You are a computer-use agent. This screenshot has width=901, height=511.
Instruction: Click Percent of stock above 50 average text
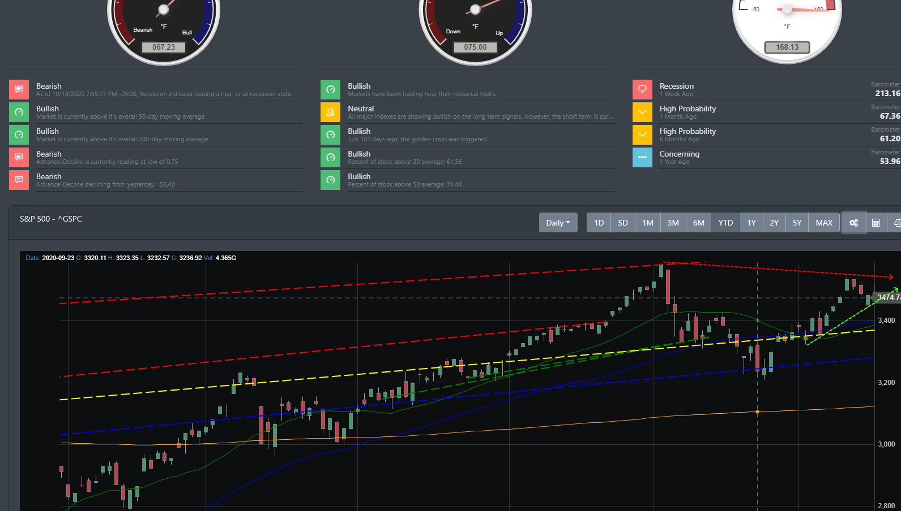tap(404, 184)
